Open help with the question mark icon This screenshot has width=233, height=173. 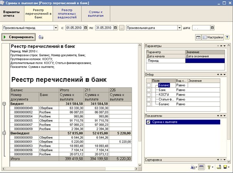(227, 37)
